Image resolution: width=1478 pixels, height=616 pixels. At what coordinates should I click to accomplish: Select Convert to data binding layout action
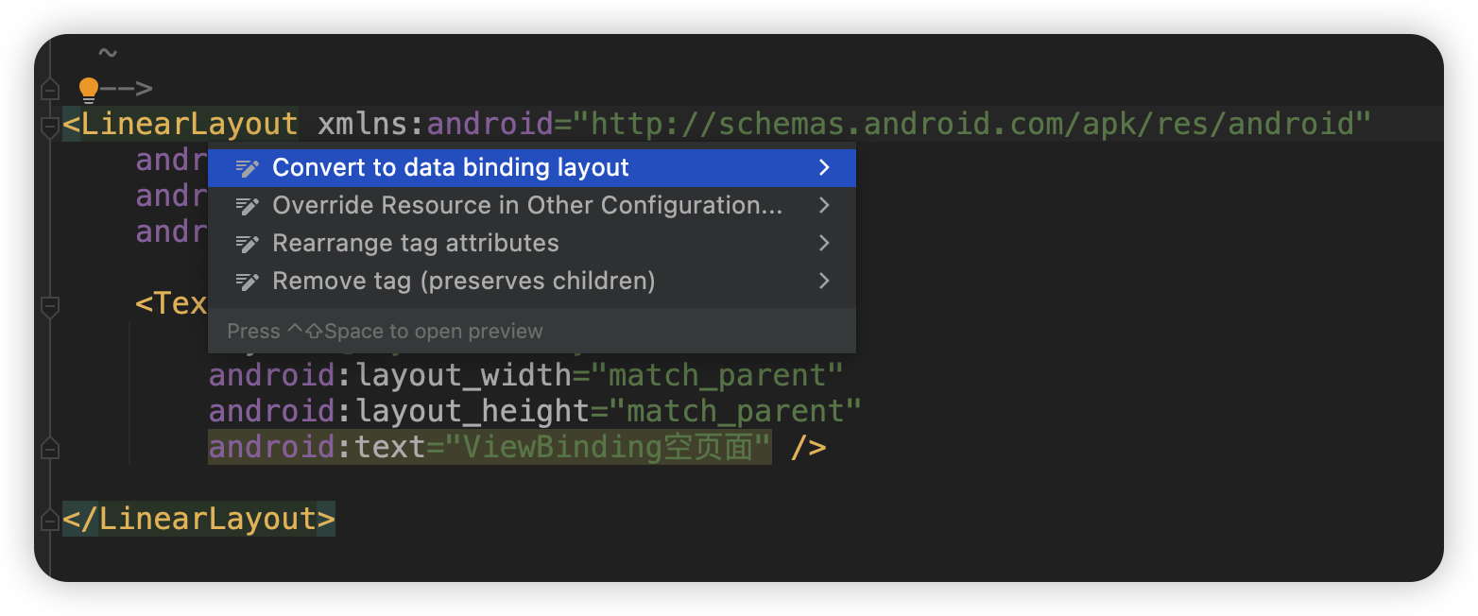coord(450,167)
